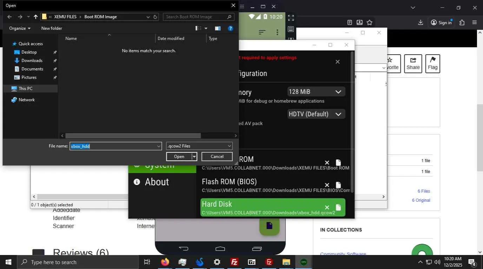Clear the Hard Disk image path
This screenshot has width=483, height=269.
pyautogui.click(x=327, y=207)
